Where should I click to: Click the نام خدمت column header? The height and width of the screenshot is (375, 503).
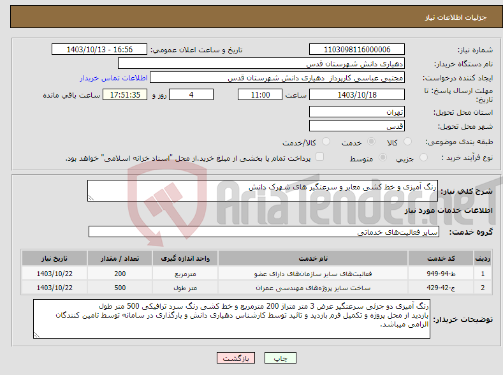[x=313, y=258]
